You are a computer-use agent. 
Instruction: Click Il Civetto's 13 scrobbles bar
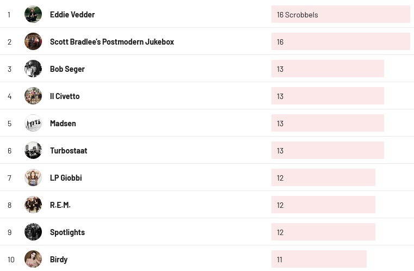click(328, 96)
